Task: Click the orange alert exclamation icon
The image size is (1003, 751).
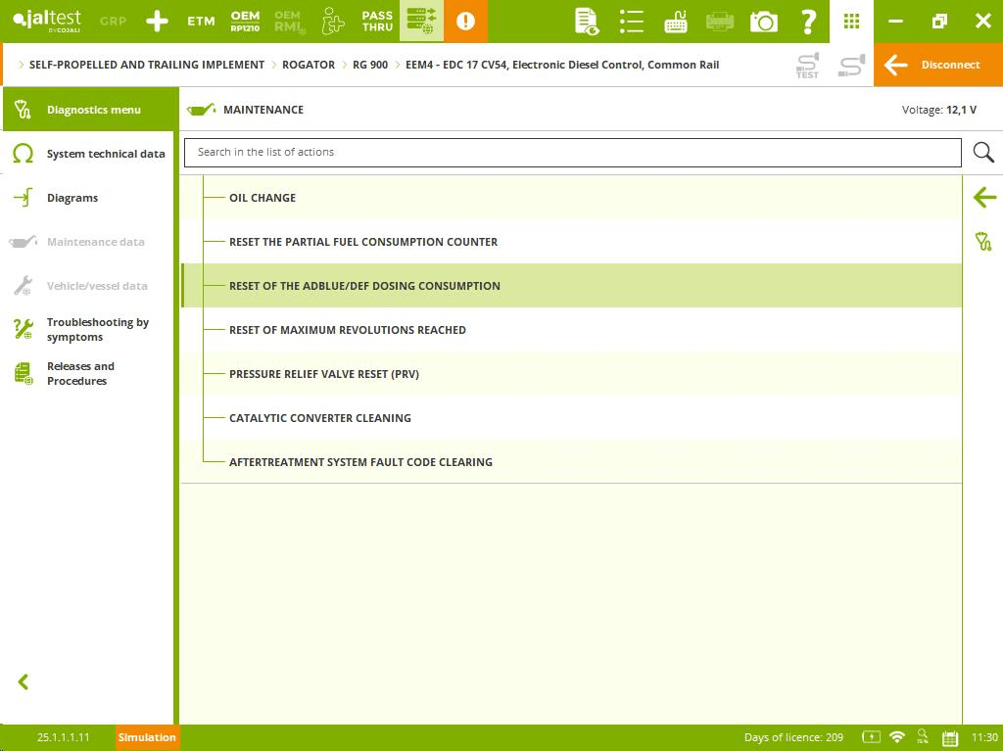Action: (465, 22)
